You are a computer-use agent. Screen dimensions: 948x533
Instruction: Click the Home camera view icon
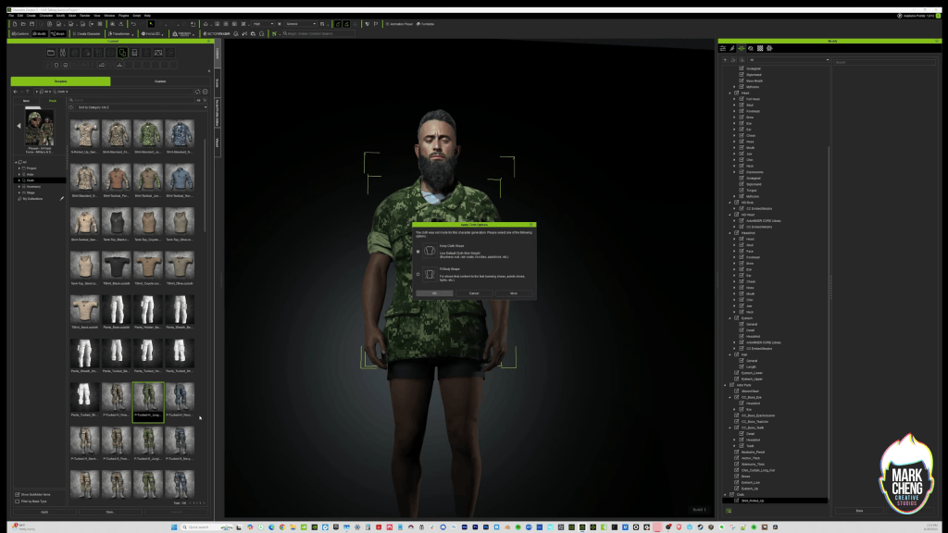(x=206, y=24)
